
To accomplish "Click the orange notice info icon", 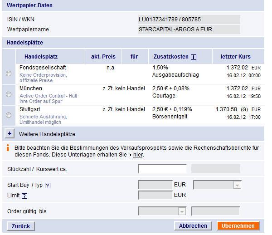I will tap(8, 148).
